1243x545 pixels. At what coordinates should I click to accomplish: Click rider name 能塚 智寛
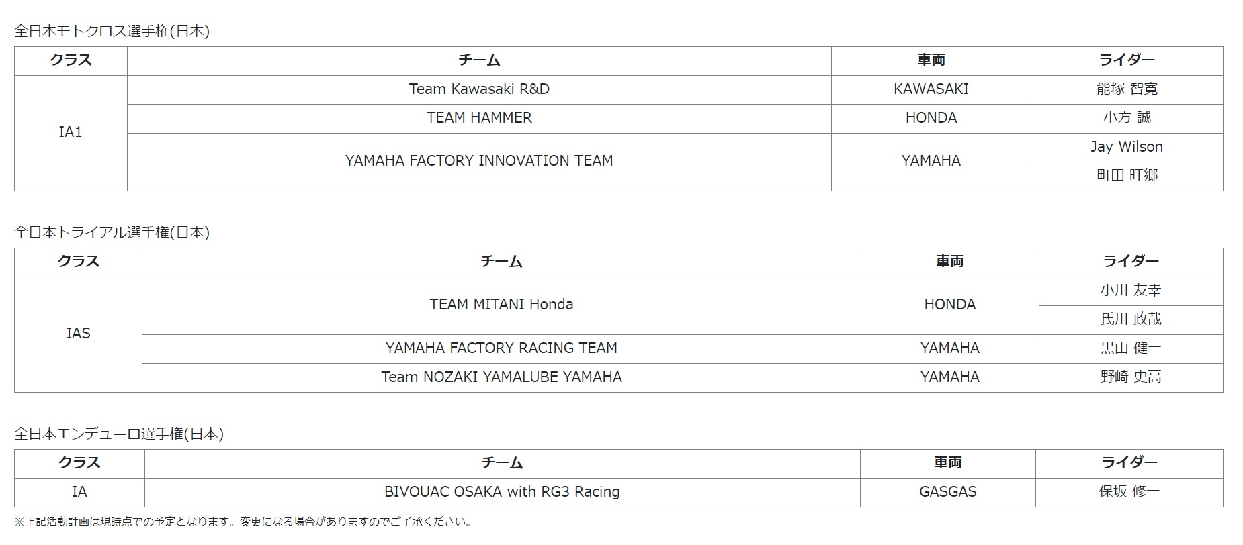click(x=1127, y=89)
